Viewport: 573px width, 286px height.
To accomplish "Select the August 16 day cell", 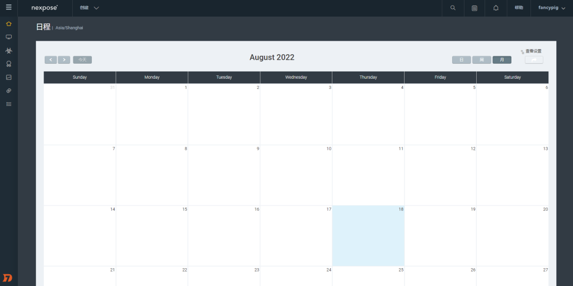I will click(224, 236).
